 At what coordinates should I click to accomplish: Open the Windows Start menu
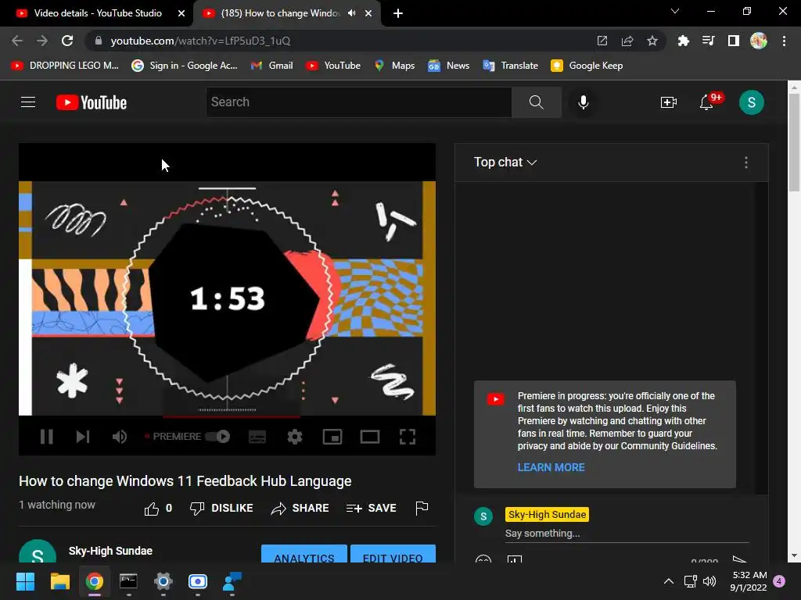[25, 581]
